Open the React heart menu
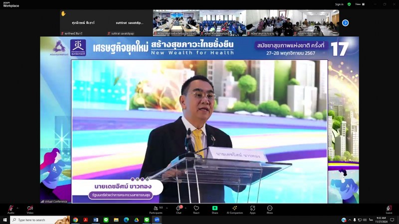Screen dimensions: 399x224 tap(196, 210)
